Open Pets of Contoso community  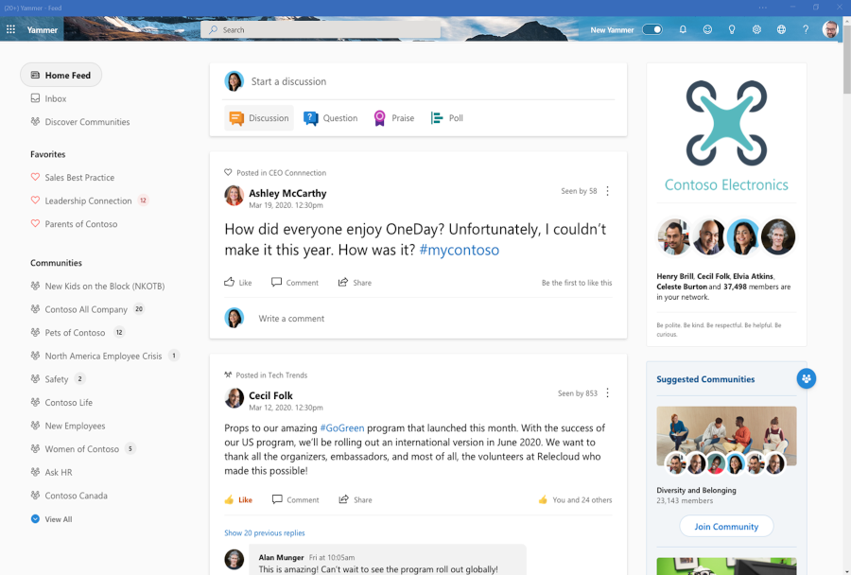pyautogui.click(x=75, y=332)
